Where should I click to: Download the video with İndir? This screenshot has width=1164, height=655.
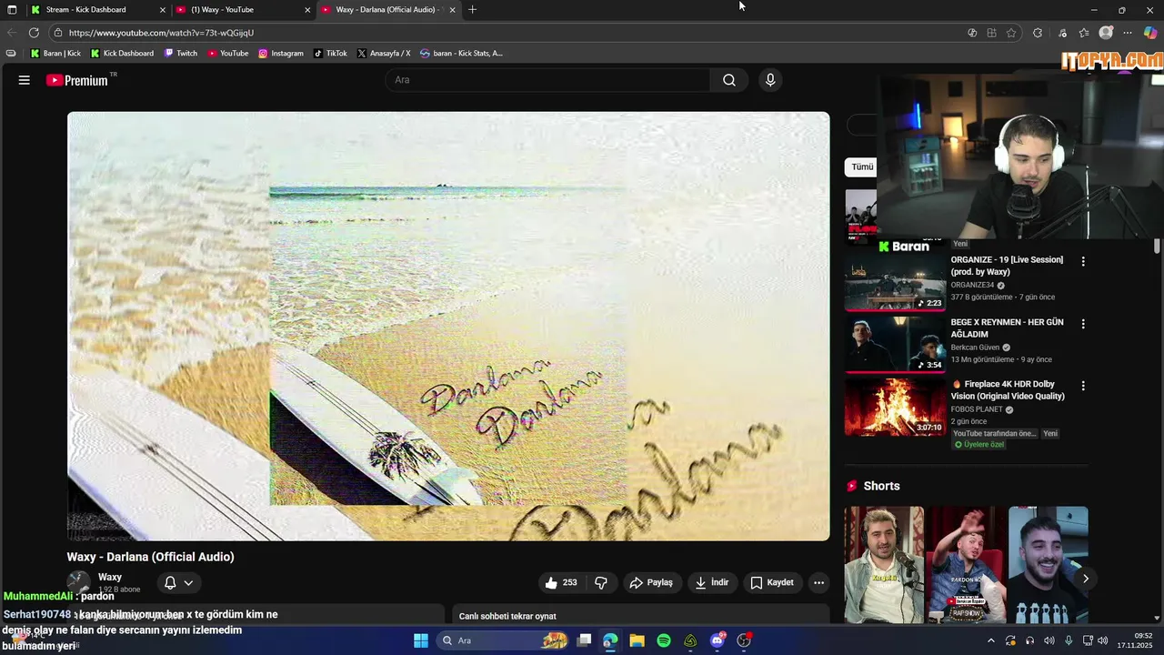point(712,582)
